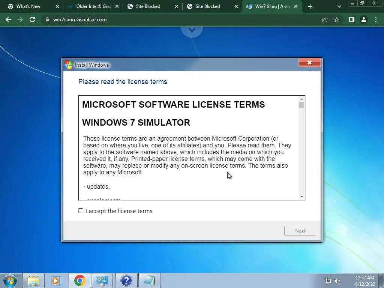Go back in the browser

tap(8, 19)
